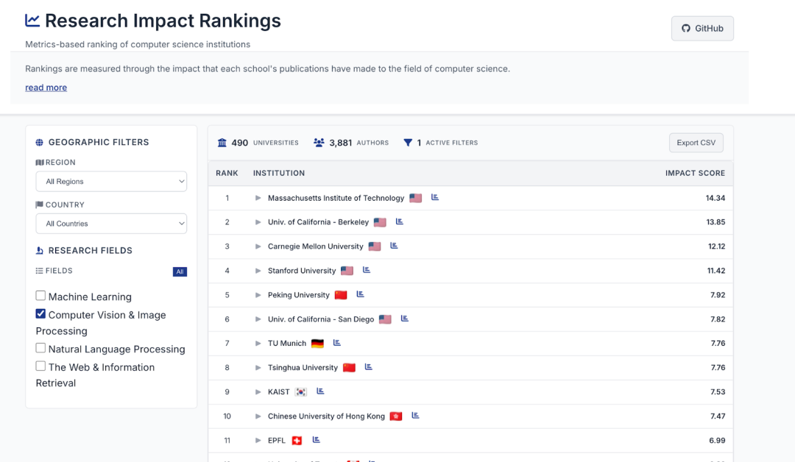The height and width of the screenshot is (462, 795).
Task: Expand the Tsinghua University row
Action: pyautogui.click(x=258, y=368)
